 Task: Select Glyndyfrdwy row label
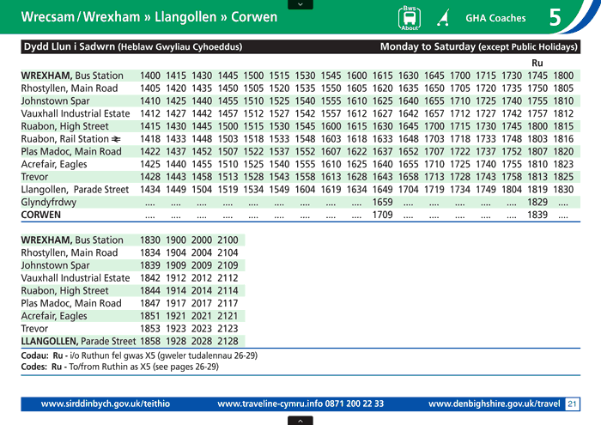49,202
